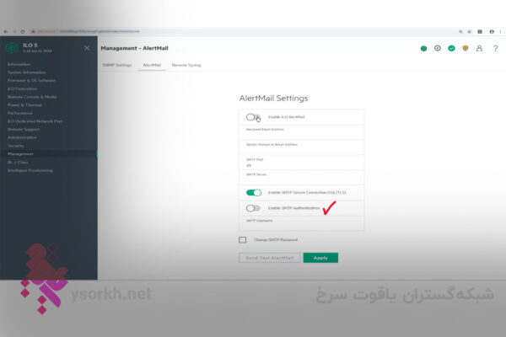Toggle Enable iLO AlertMail switch

(253, 117)
